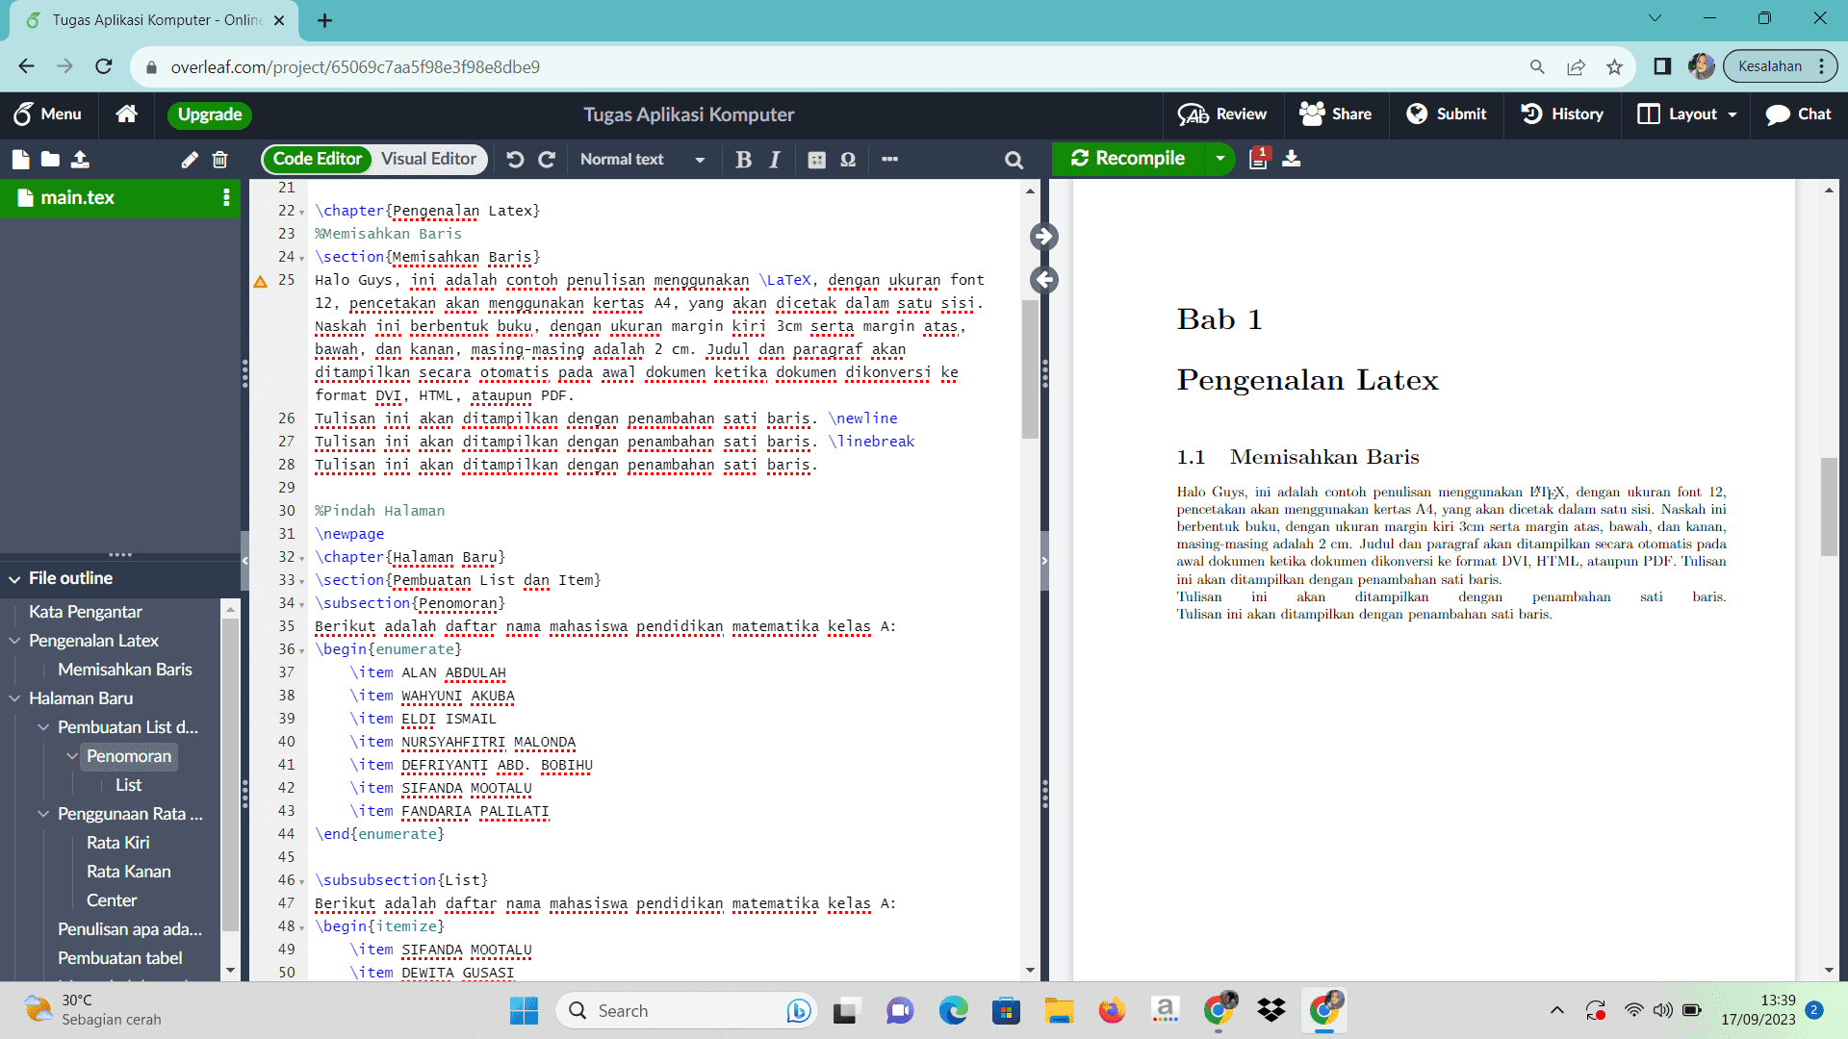The height and width of the screenshot is (1039, 1848).
Task: Click the file outline scrollbar
Action: (230, 775)
